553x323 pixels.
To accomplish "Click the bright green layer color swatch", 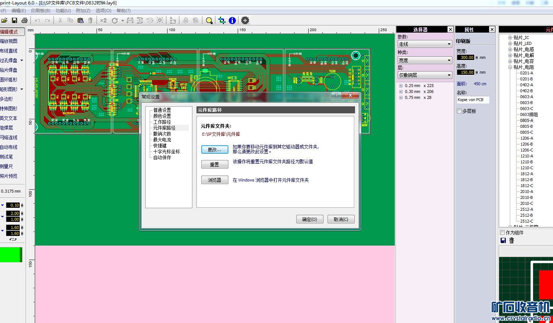I will click(x=10, y=255).
